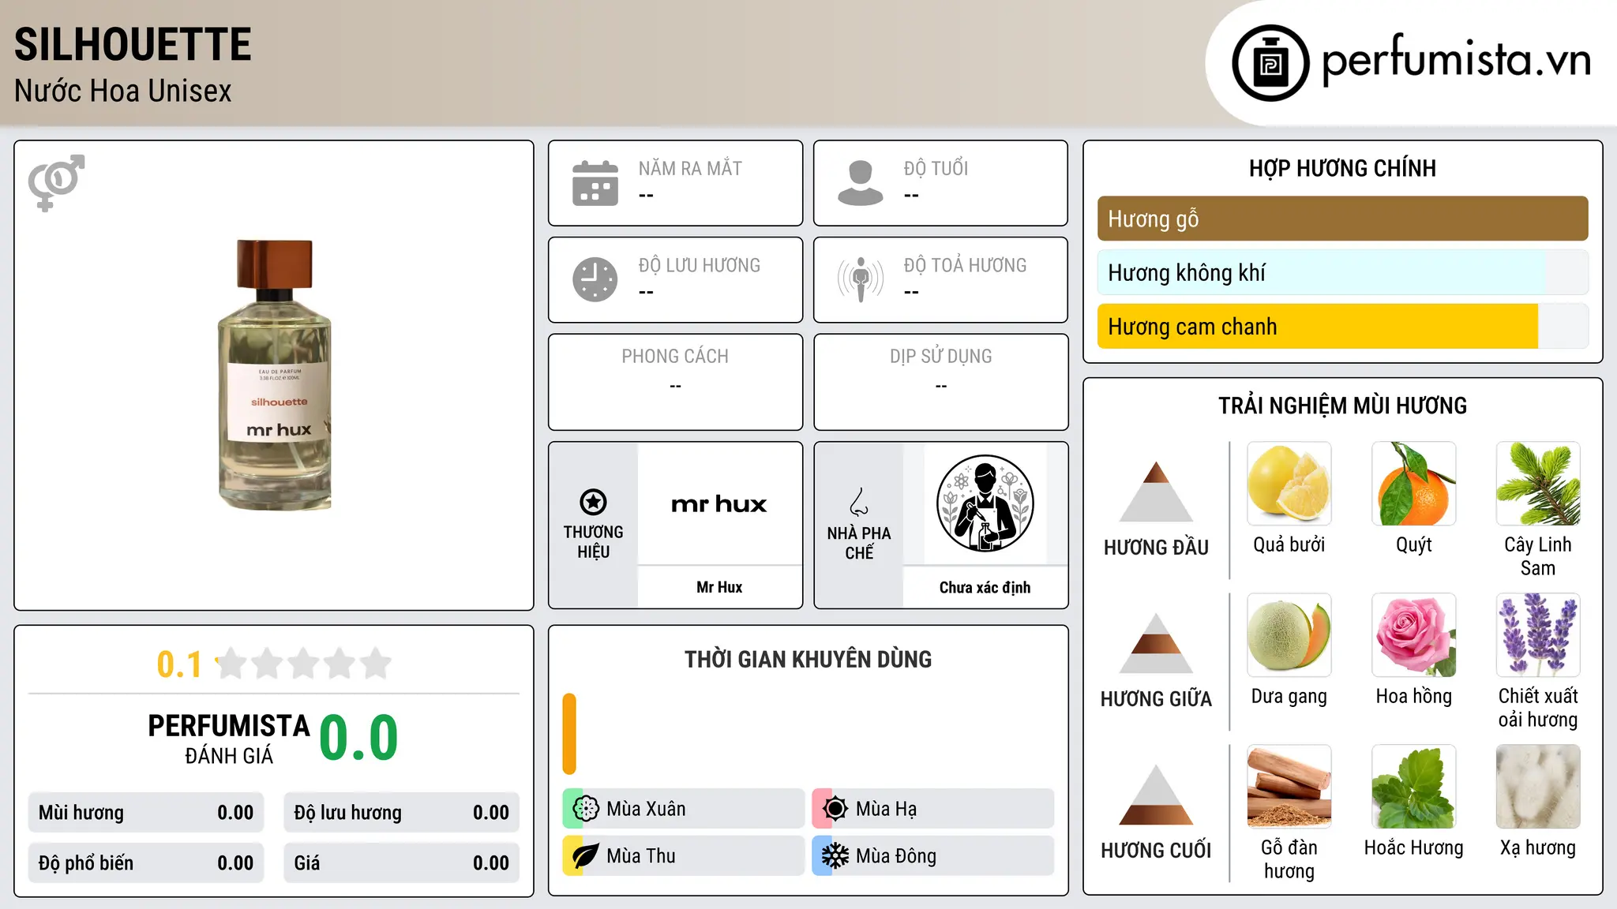Click the Hương cam chanh accord bar

[x=1342, y=327]
